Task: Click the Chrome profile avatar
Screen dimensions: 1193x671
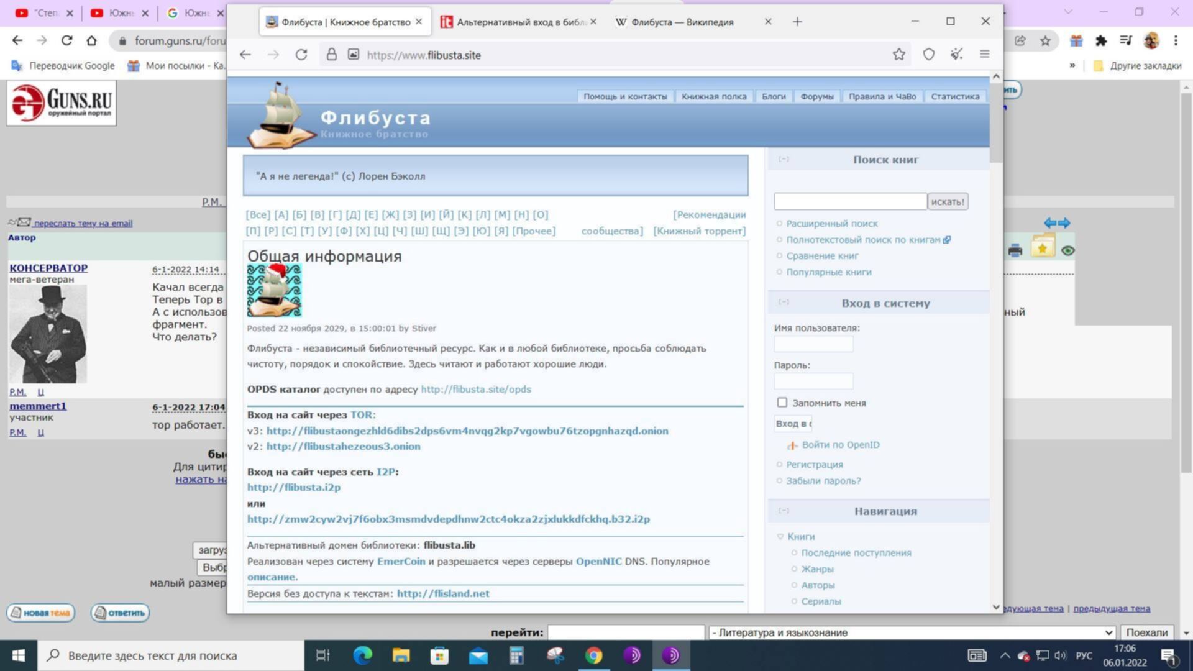Action: tap(1151, 41)
